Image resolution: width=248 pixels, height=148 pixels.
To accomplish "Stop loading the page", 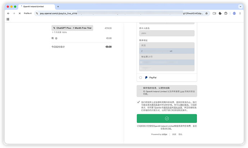I will tap(20, 13).
